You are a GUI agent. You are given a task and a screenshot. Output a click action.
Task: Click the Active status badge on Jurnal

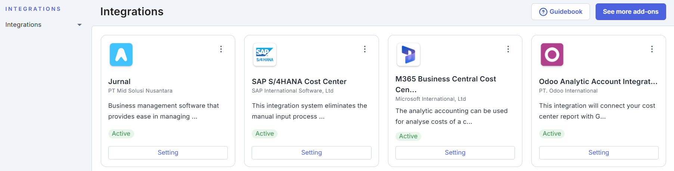tap(121, 134)
